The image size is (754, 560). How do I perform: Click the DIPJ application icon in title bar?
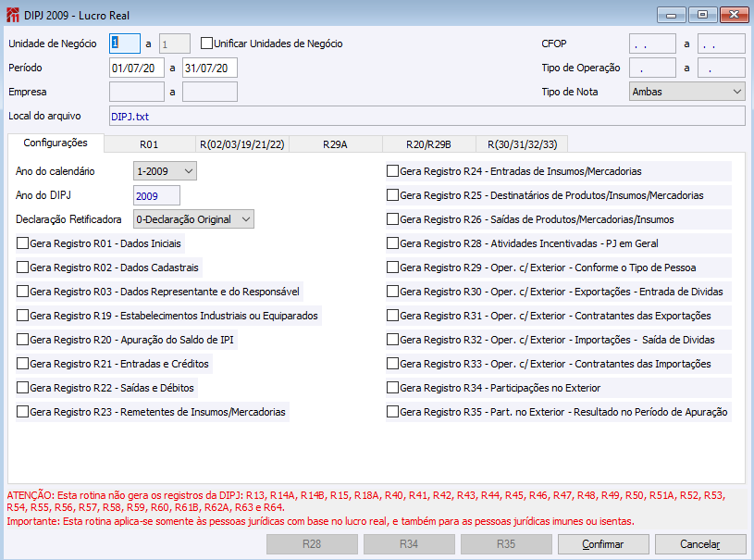click(x=13, y=16)
